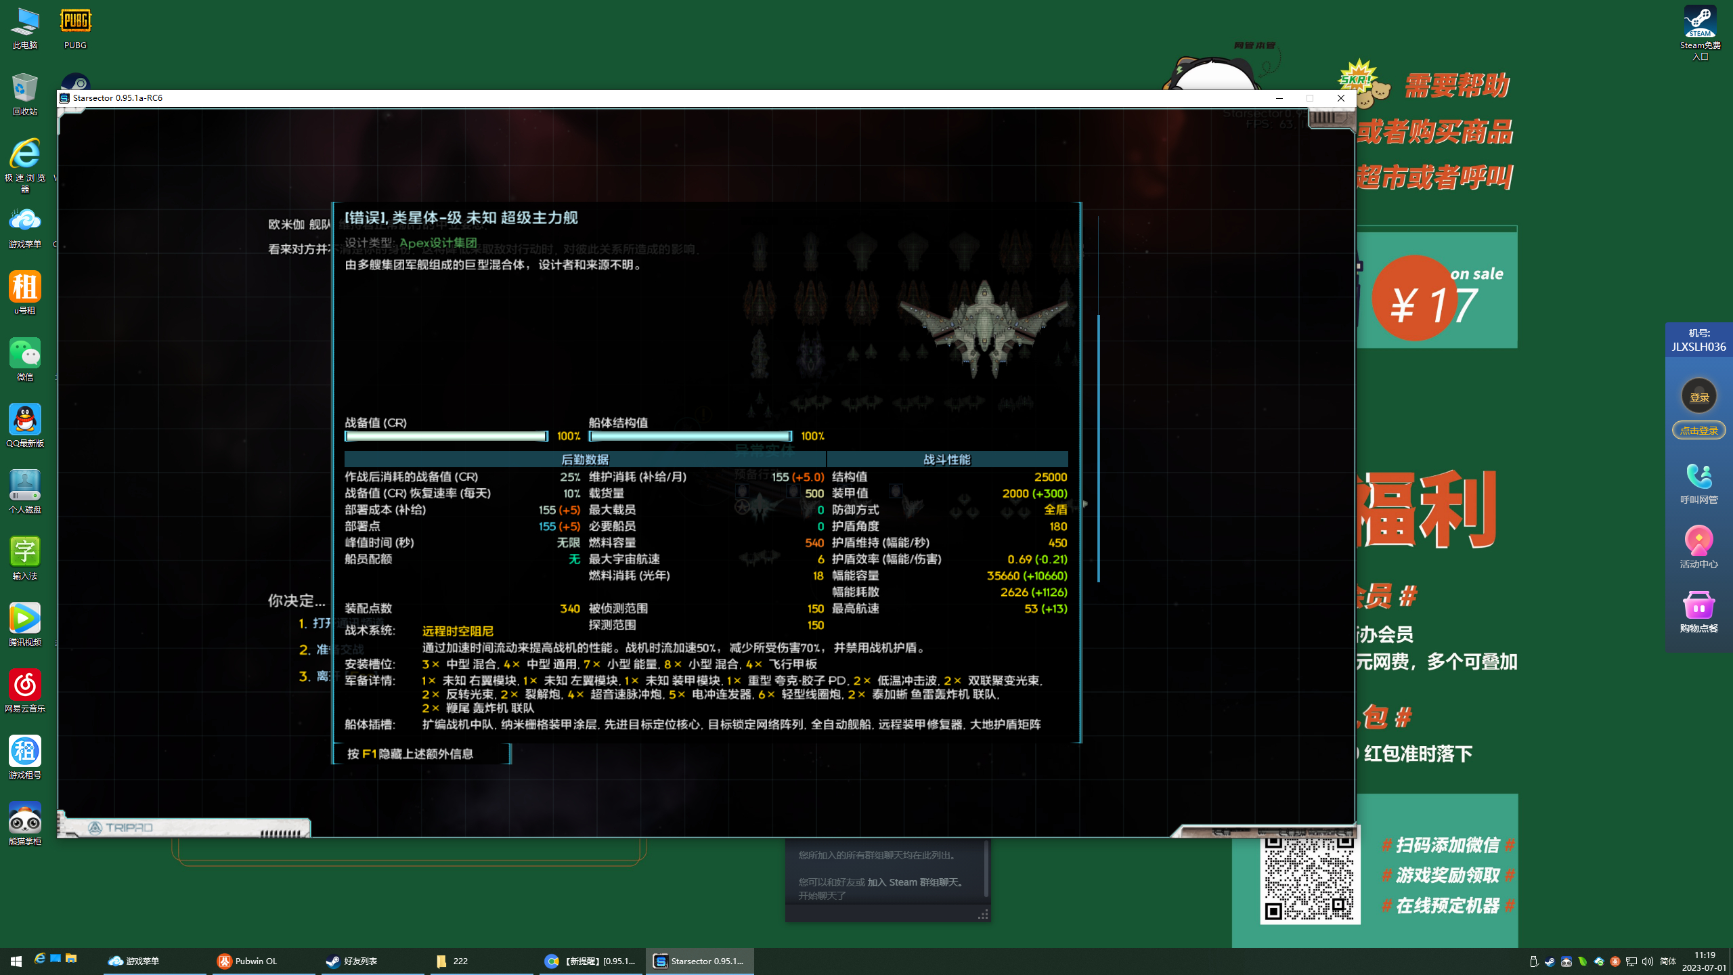Click the 战备值 (CR) progress bar
The height and width of the screenshot is (975, 1733).
(x=446, y=437)
